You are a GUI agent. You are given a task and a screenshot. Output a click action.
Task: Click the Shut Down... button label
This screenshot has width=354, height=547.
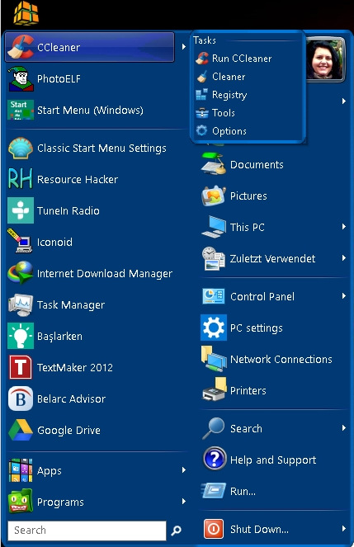click(259, 529)
